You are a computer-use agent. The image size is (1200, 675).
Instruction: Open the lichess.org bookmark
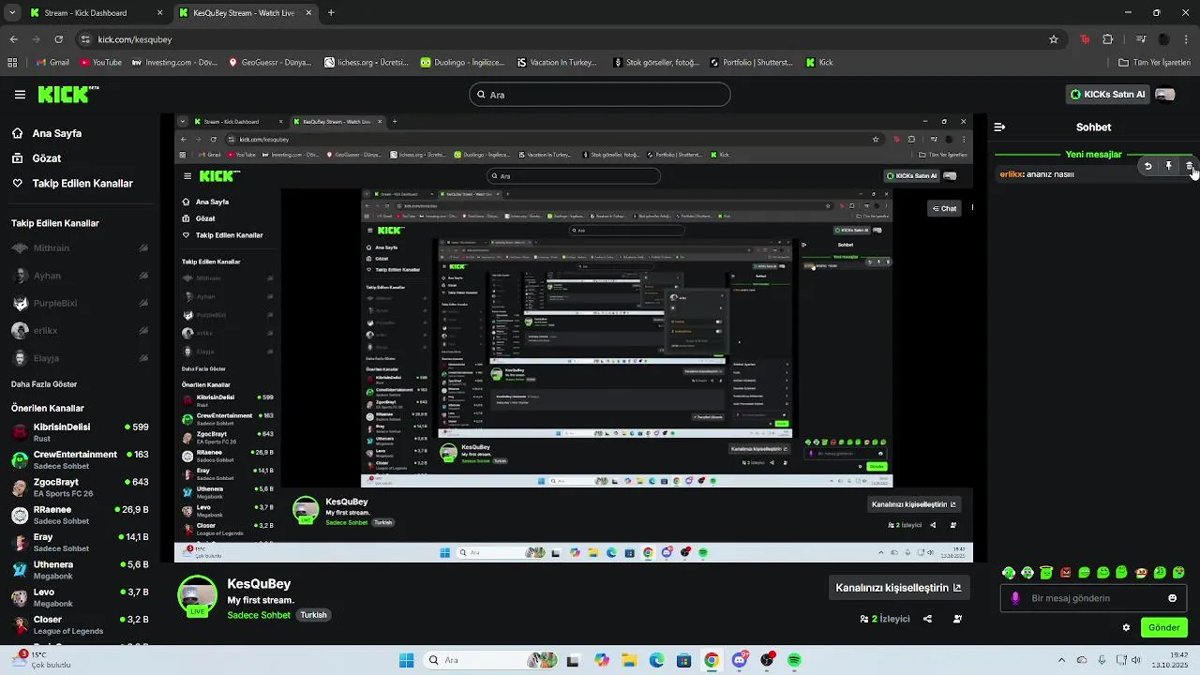(367, 63)
